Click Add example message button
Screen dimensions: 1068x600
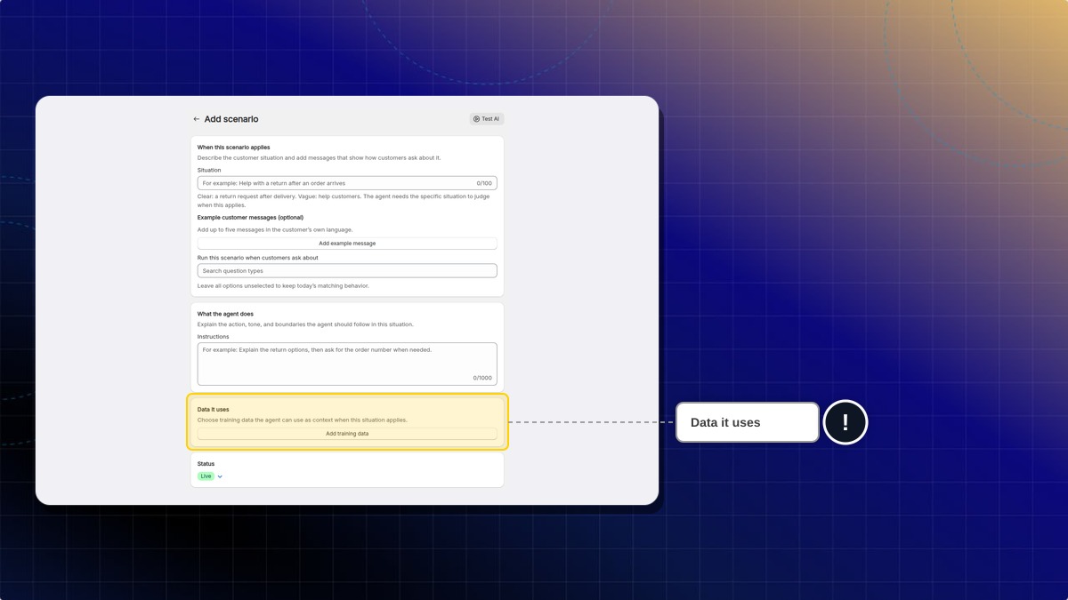347,244
